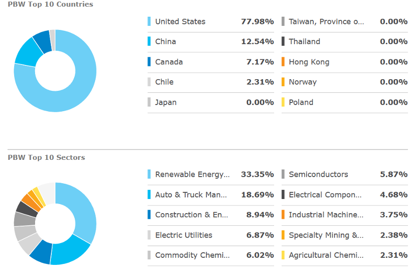Click the China legend color swatch
Screen dimensions: 416x272
pos(150,42)
